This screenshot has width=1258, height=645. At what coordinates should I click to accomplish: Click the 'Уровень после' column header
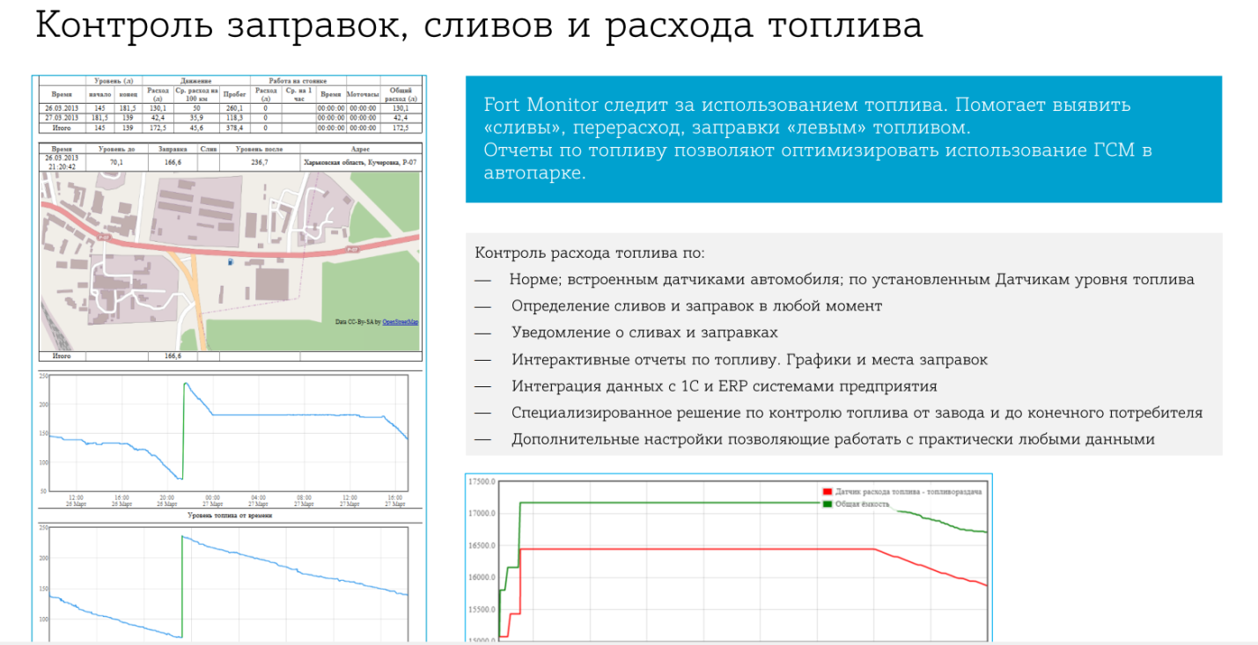[x=259, y=149]
